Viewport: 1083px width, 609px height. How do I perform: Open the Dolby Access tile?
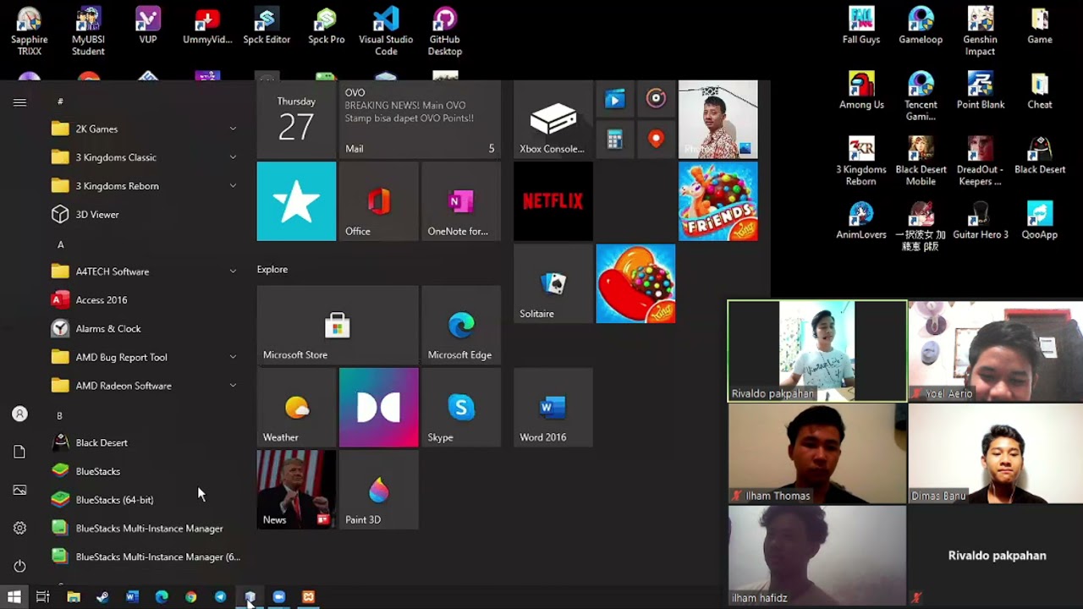(x=378, y=407)
